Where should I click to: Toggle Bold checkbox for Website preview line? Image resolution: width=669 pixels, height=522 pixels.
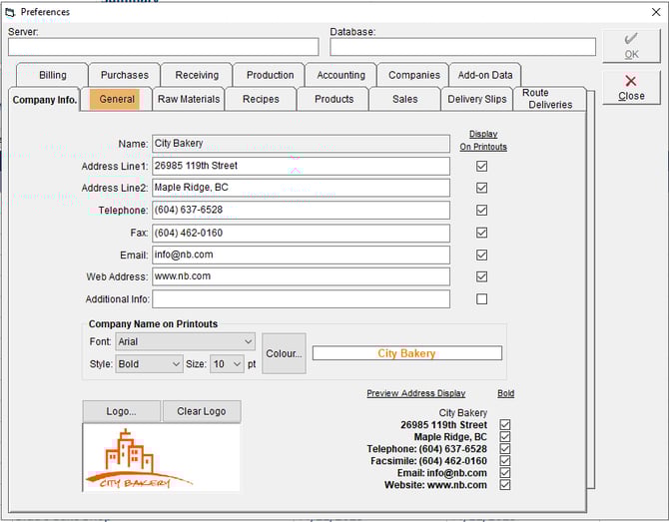click(505, 485)
